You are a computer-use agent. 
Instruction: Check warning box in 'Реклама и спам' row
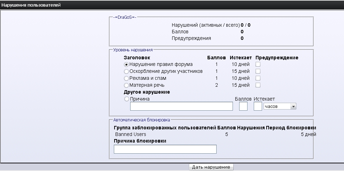[258, 78]
